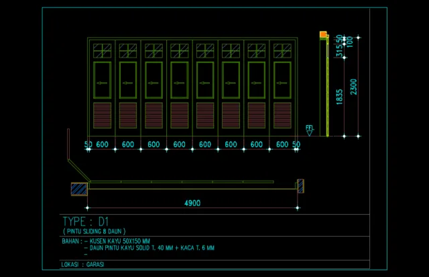Image resolution: width=429 pixels, height=277 pixels.
Task: Select the louver panel of last leaf
Action: [x=282, y=116]
